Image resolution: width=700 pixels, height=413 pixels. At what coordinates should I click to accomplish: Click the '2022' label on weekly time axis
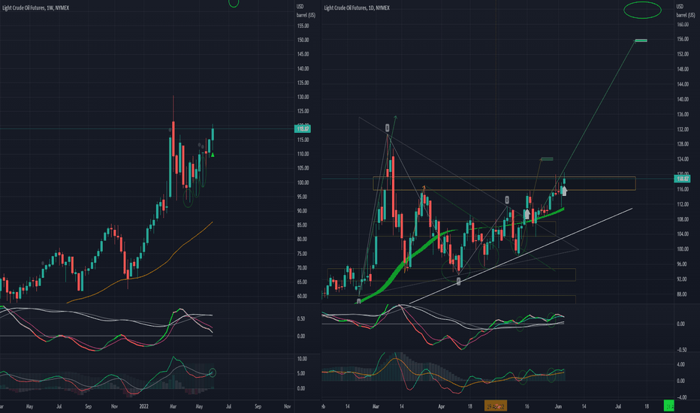[143, 406]
